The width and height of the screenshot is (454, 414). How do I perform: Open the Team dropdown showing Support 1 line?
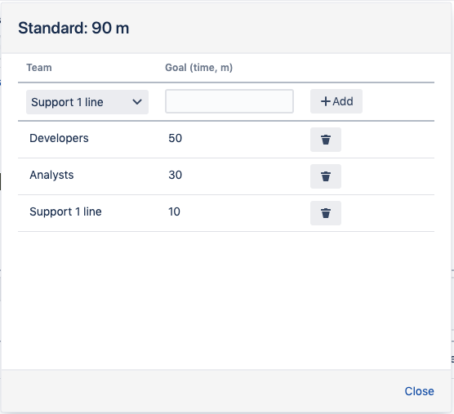point(87,102)
